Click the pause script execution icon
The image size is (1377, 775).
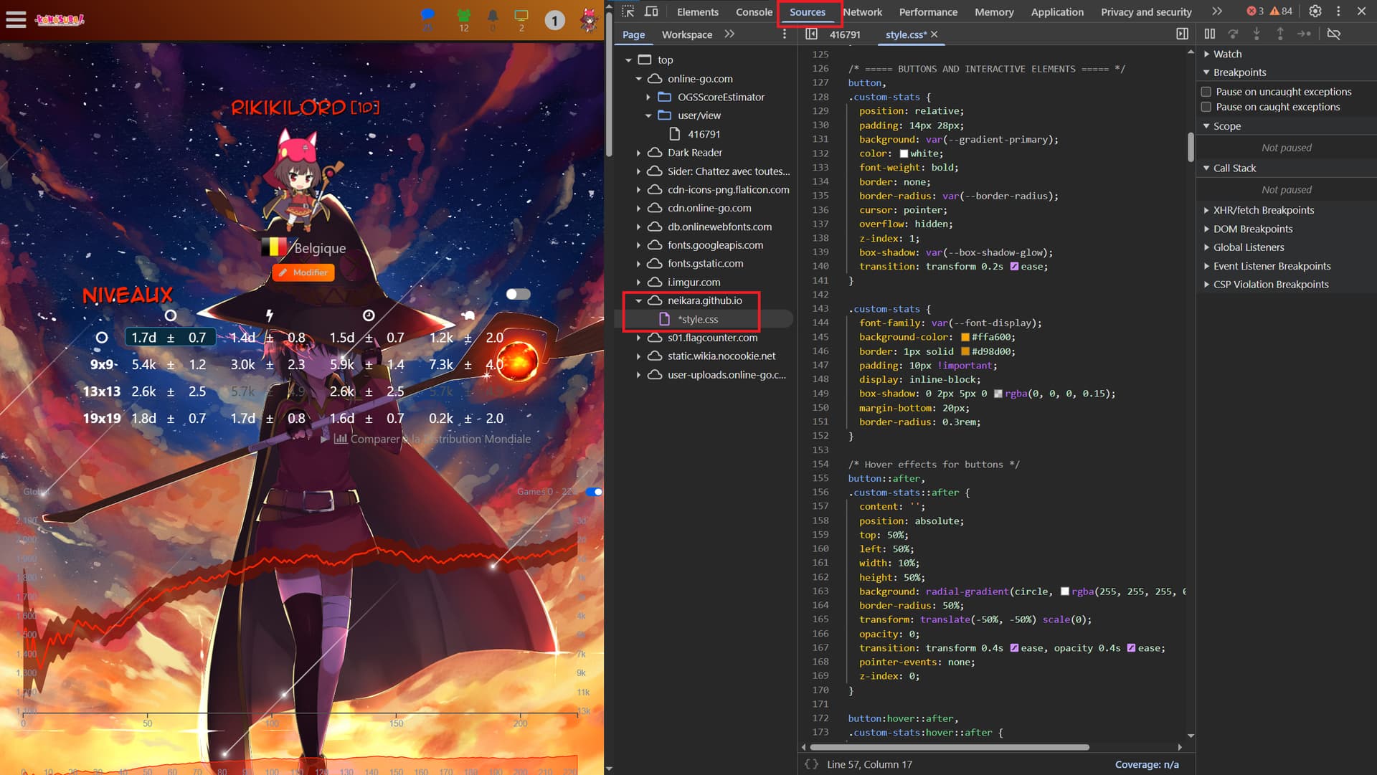(1209, 34)
